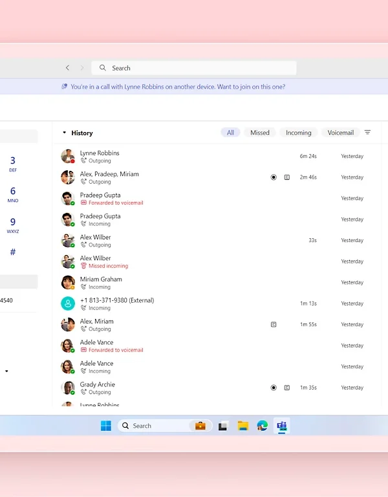Click 2m 46s call duration
This screenshot has height=497, width=388.
point(308,177)
